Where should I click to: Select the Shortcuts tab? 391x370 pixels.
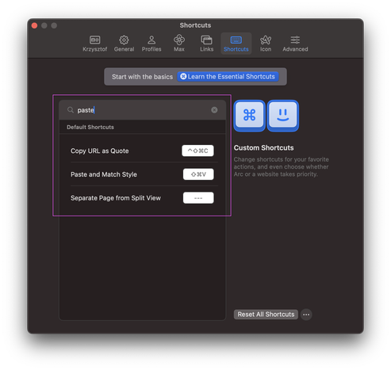click(x=236, y=44)
